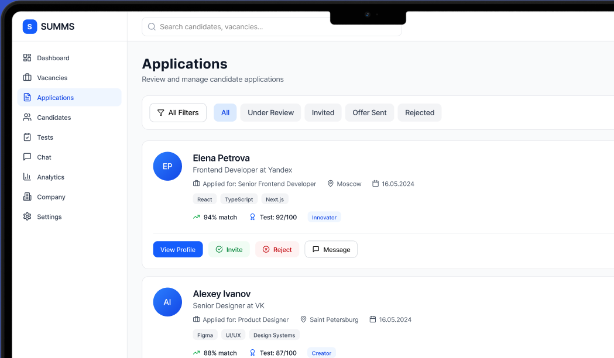
Task: Click the AI avatar of Alexey Ivanov
Action: click(167, 302)
